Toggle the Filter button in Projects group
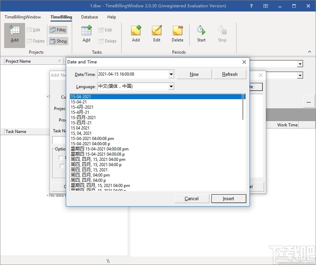The height and width of the screenshot is (265, 316). (x=58, y=30)
